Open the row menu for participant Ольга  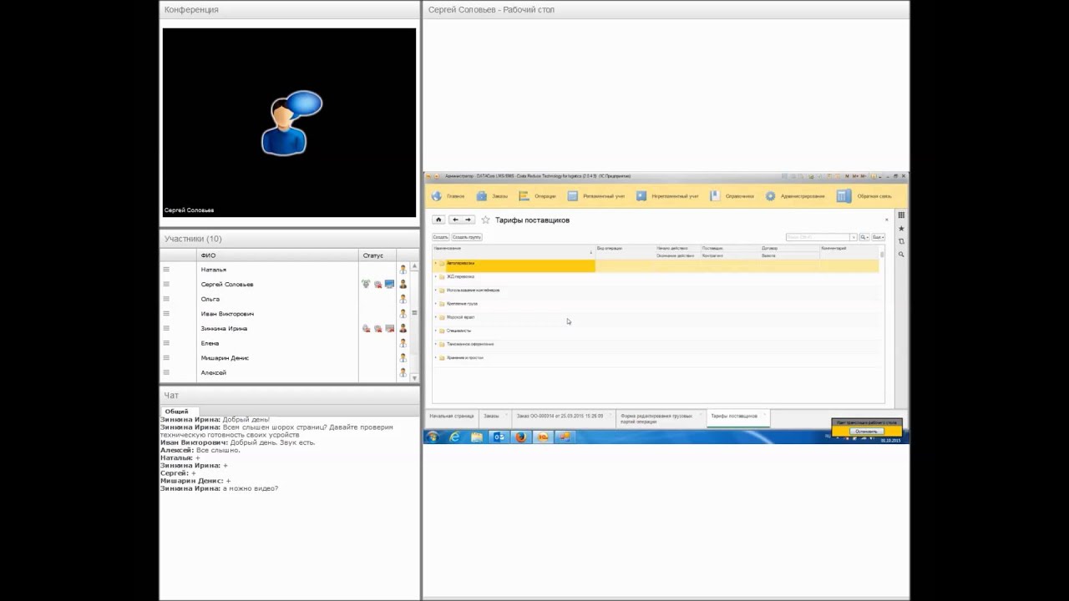tap(166, 299)
